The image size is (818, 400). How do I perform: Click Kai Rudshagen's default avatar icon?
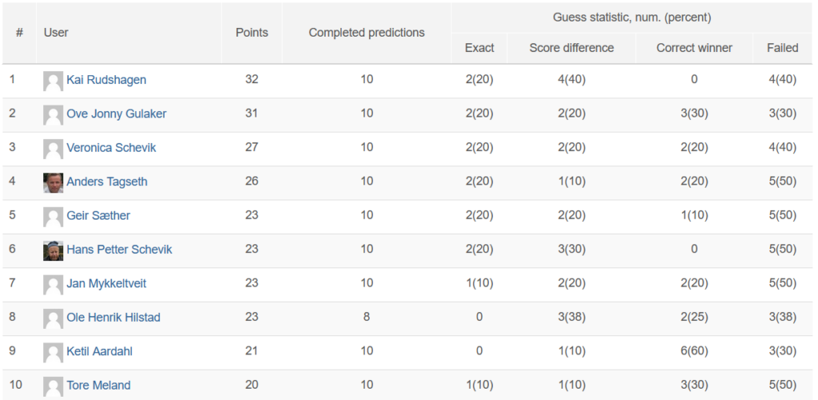click(54, 81)
